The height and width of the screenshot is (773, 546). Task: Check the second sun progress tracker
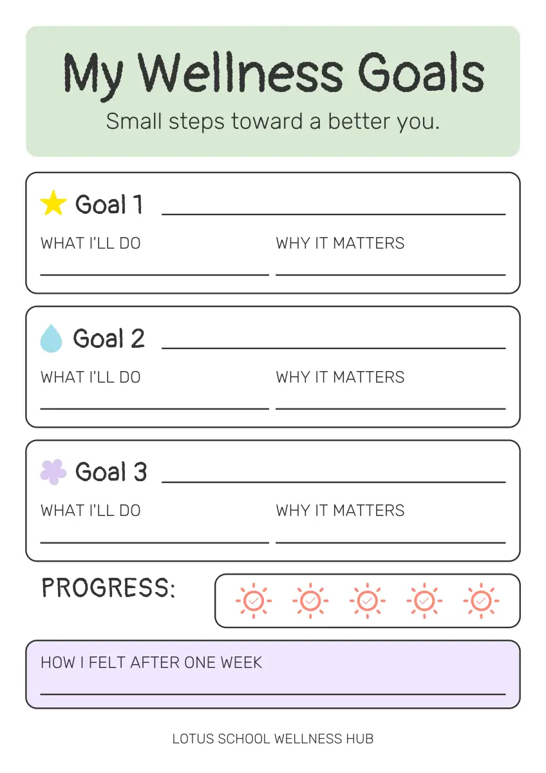point(310,600)
